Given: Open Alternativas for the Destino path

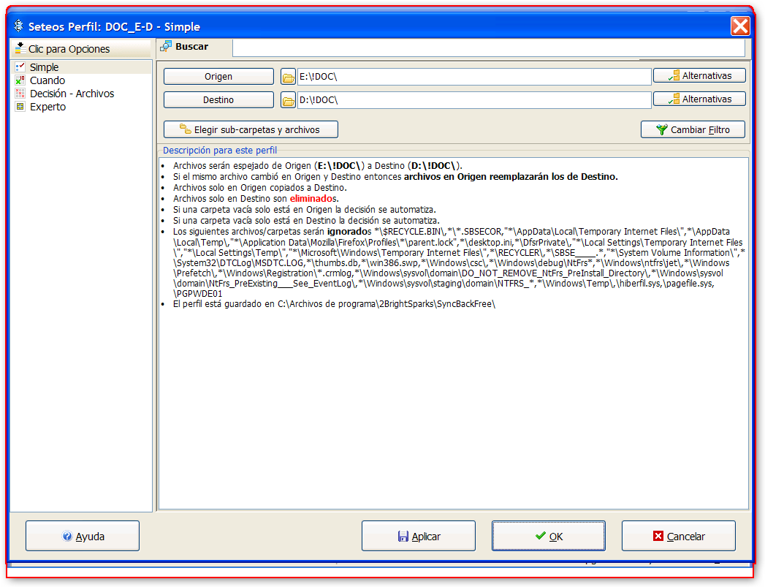Looking at the screenshot, I should [699, 99].
